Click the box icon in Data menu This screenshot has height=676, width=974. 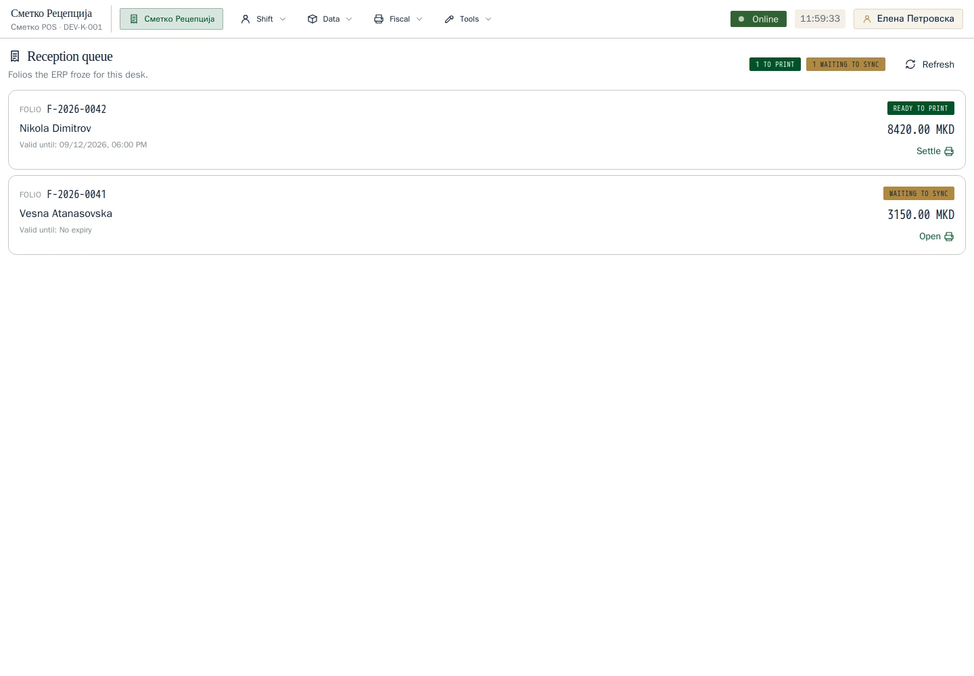pyautogui.click(x=312, y=19)
